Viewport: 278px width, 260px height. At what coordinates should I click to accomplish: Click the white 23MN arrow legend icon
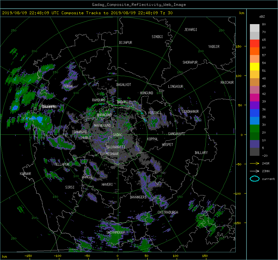(255, 171)
